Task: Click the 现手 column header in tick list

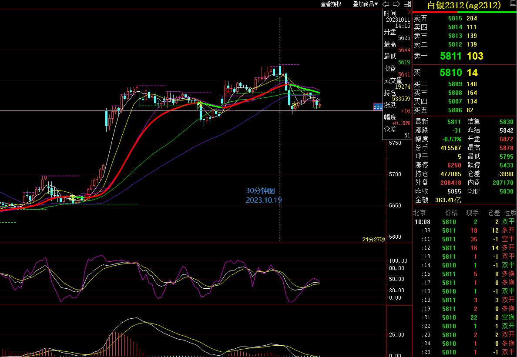Action: pos(473,213)
